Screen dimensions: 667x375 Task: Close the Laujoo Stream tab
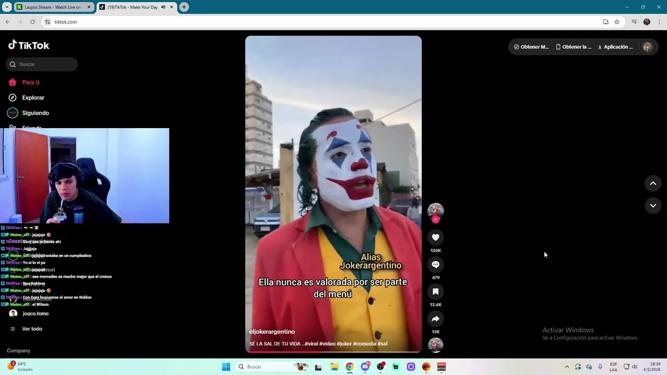[x=89, y=7]
